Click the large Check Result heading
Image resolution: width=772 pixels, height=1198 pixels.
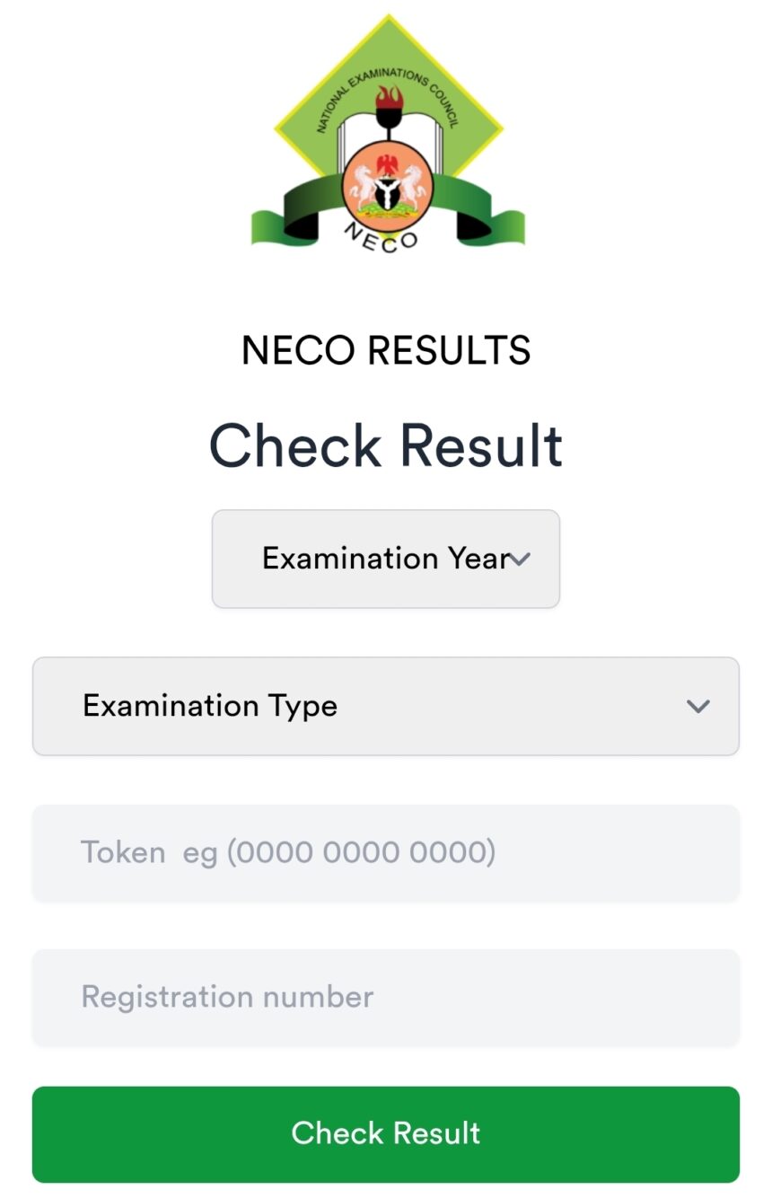point(386,445)
